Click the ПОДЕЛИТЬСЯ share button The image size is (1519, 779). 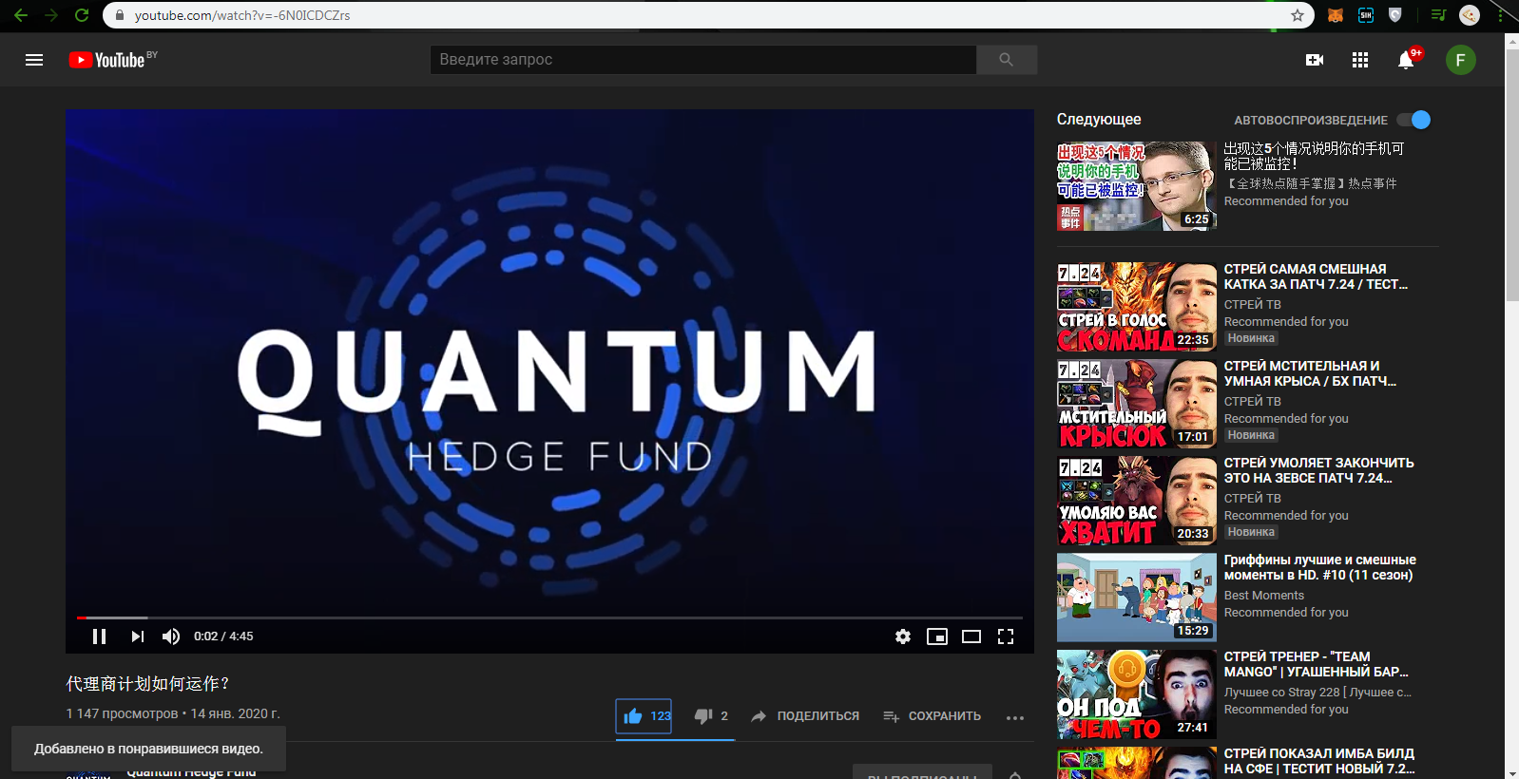click(805, 716)
